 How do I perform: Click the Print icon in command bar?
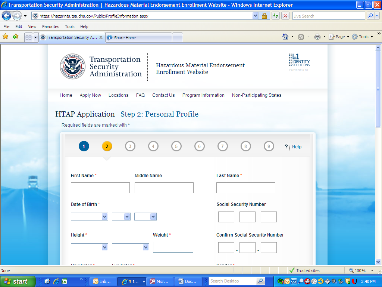[317, 37]
